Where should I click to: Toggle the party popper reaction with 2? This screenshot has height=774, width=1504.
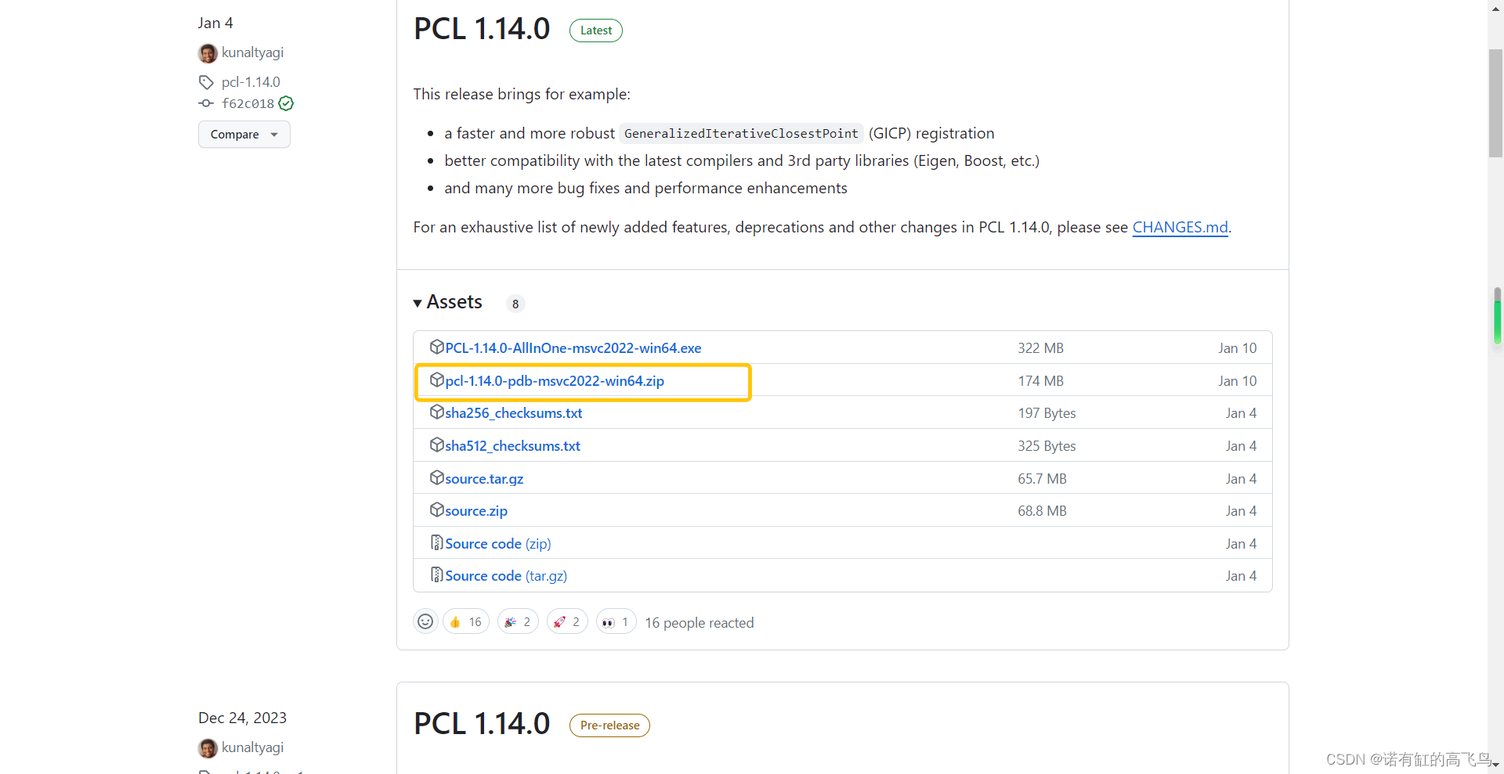pos(518,621)
